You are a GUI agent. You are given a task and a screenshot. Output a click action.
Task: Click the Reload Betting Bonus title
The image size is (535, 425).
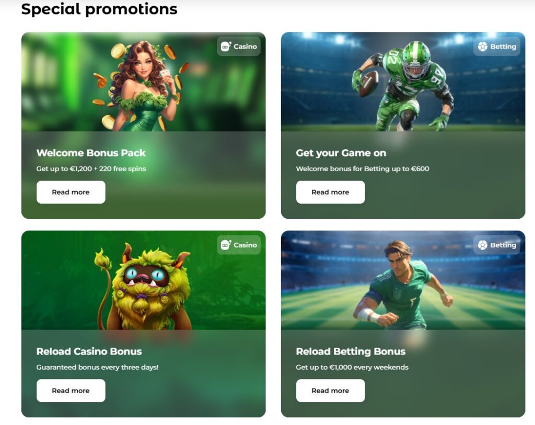[351, 351]
